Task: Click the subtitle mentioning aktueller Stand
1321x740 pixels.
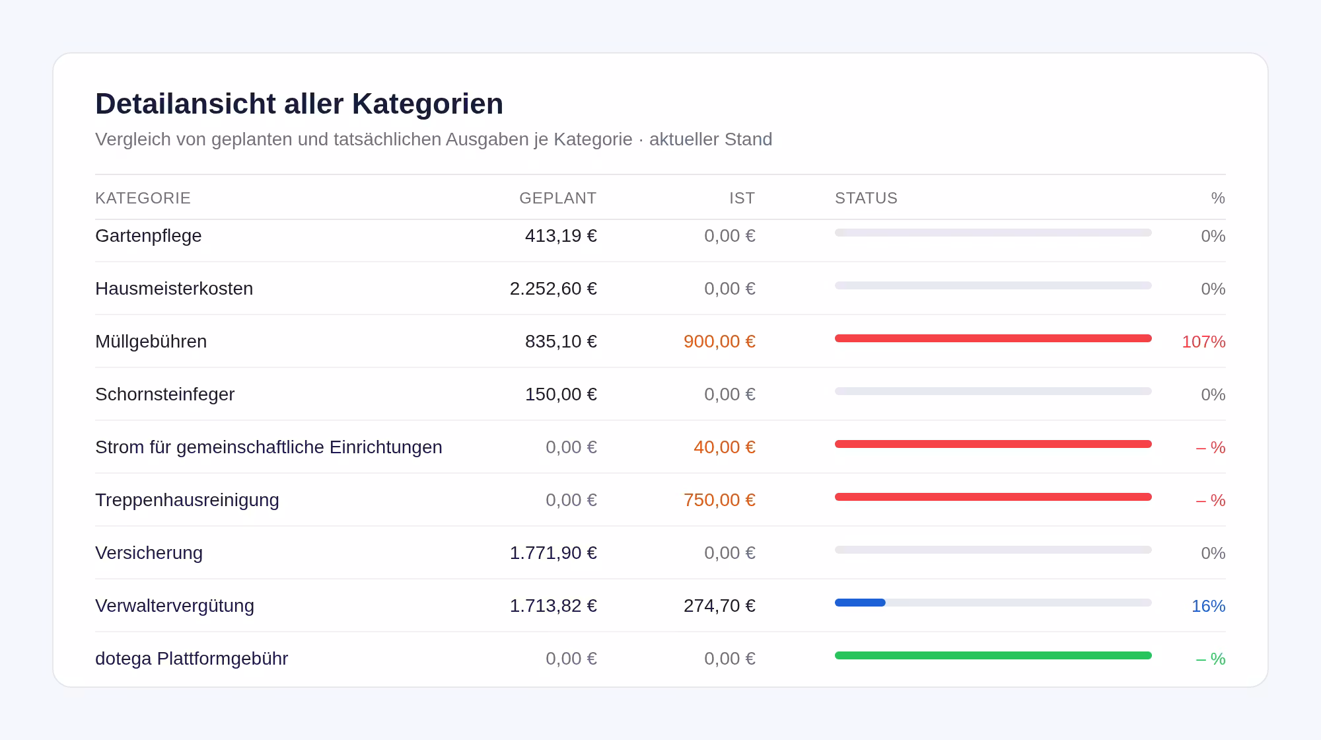Action: click(433, 139)
